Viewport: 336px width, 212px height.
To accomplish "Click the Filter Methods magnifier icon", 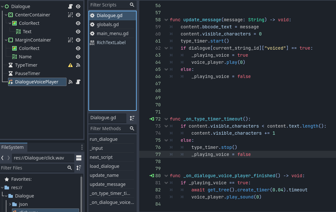I will 132,129.
